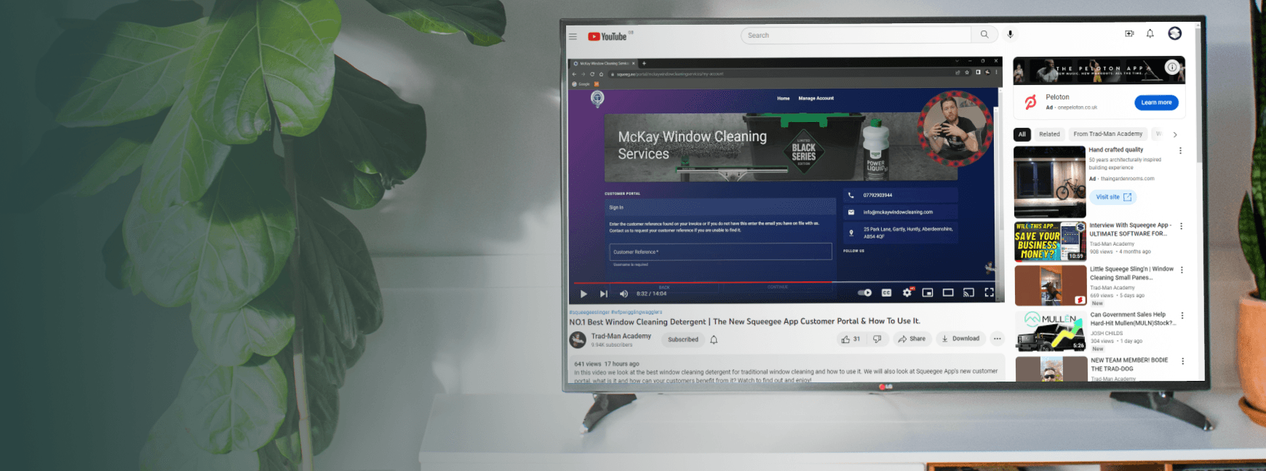Screen dimensions: 1266x471
Task: Open options for Hand crafted quality ad
Action: coord(1180,151)
